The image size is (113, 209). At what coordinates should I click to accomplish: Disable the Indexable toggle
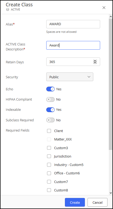pos(50,110)
